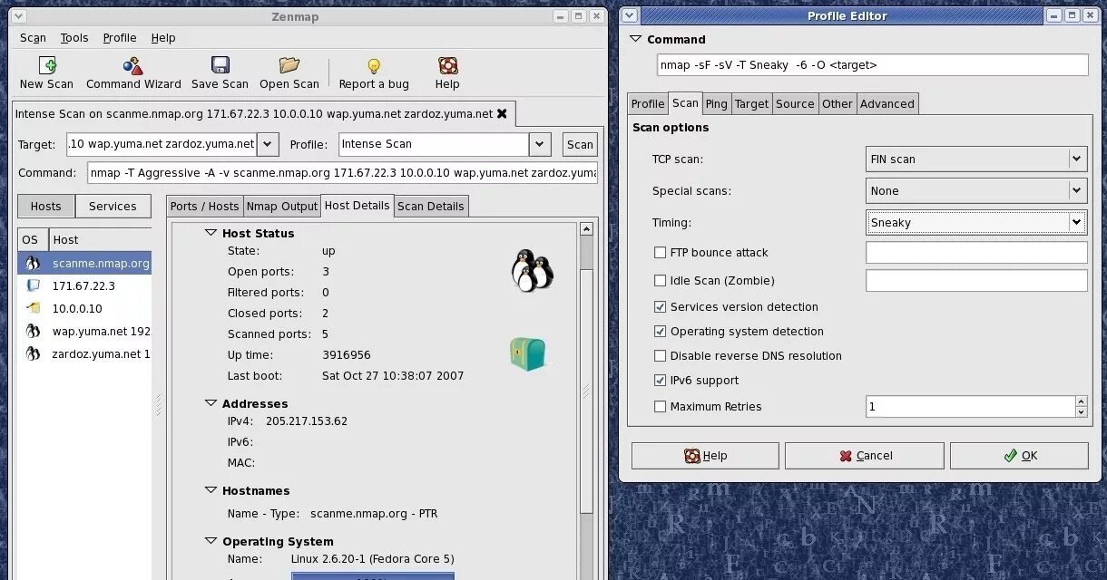1107x580 pixels.
Task: Click the Scan button next to Profile
Action: [x=580, y=144]
